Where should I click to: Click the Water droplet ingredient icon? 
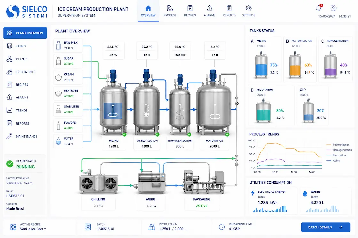[x=58, y=141]
